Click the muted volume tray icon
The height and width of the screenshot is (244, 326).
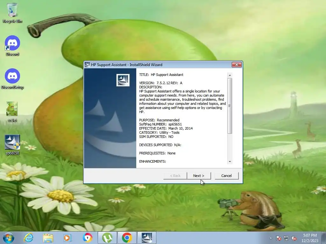(x=294, y=238)
